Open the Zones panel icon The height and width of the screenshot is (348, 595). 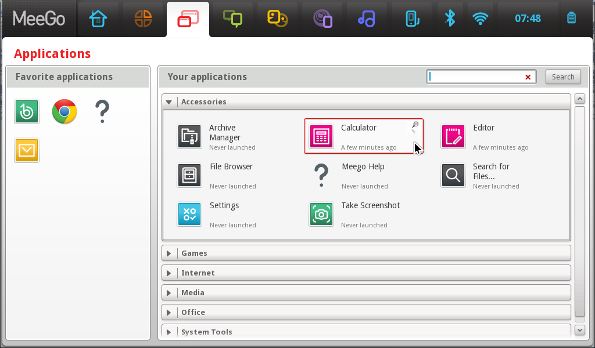click(x=143, y=19)
